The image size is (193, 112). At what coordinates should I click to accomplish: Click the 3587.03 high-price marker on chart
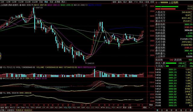[x=39, y=8]
